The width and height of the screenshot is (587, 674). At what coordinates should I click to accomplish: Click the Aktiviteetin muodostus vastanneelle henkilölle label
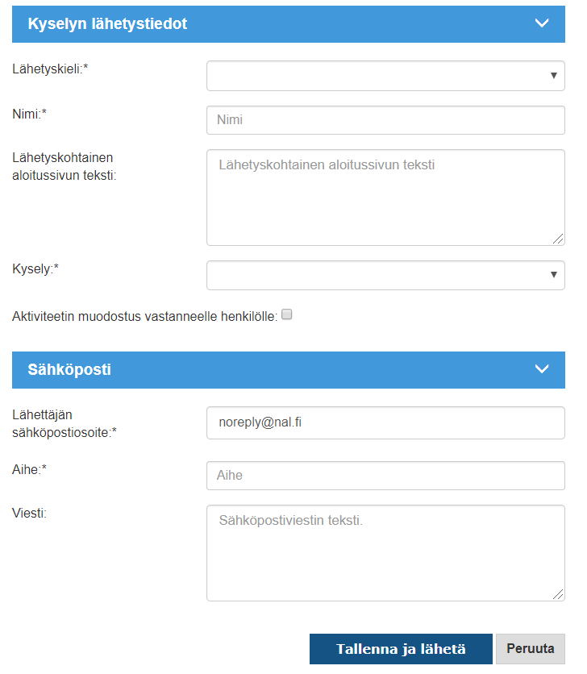145,317
